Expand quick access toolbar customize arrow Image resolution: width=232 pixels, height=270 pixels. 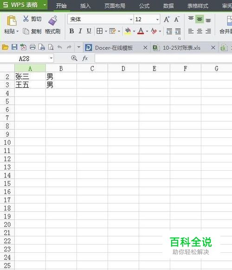[x=79, y=47]
